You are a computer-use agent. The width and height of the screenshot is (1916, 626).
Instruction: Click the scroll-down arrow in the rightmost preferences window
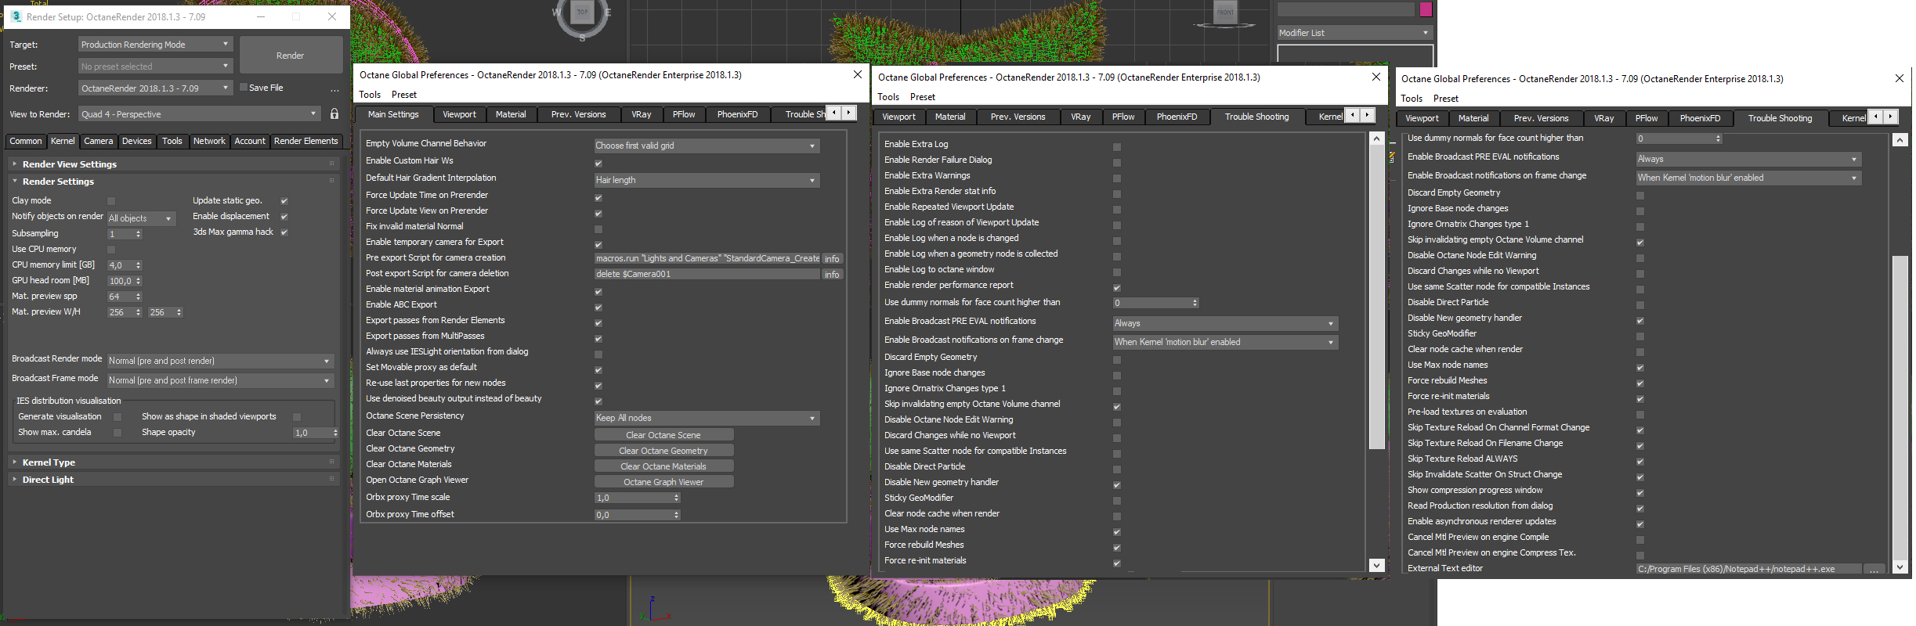tap(1900, 567)
